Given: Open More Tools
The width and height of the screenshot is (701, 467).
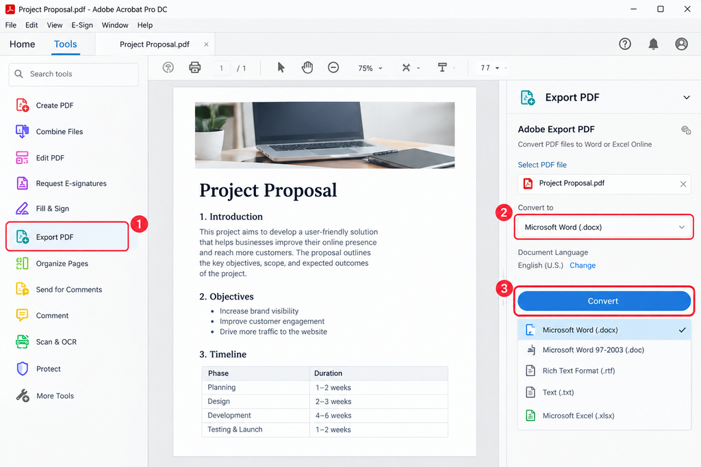Looking at the screenshot, I should coord(44,396).
